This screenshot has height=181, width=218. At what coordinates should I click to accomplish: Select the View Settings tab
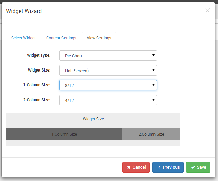coord(99,38)
